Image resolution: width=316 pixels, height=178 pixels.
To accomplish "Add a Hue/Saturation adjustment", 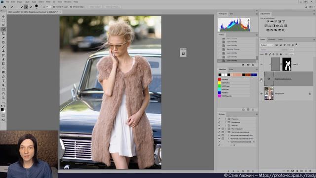I will pyautogui.click(x=266, y=26).
